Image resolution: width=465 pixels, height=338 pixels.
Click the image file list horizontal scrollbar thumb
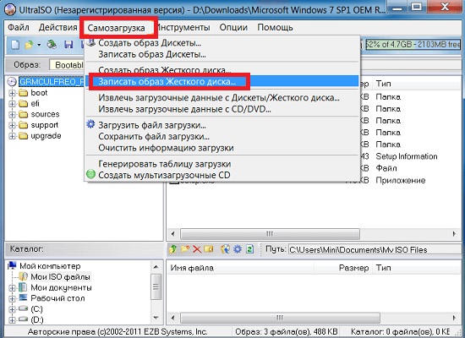(x=270, y=234)
